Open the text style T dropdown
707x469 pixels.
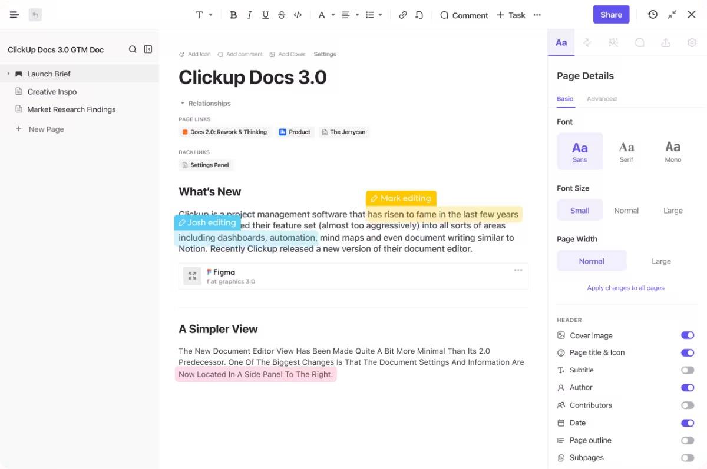(204, 15)
